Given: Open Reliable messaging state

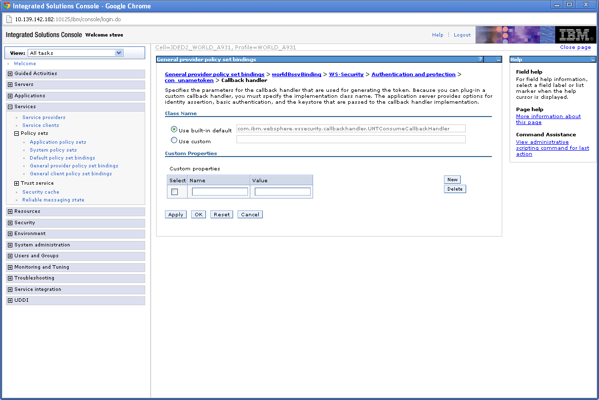Looking at the screenshot, I should click(53, 200).
